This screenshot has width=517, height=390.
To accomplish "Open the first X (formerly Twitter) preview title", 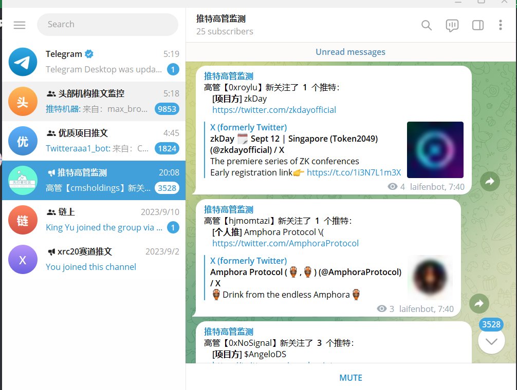I will coord(249,127).
